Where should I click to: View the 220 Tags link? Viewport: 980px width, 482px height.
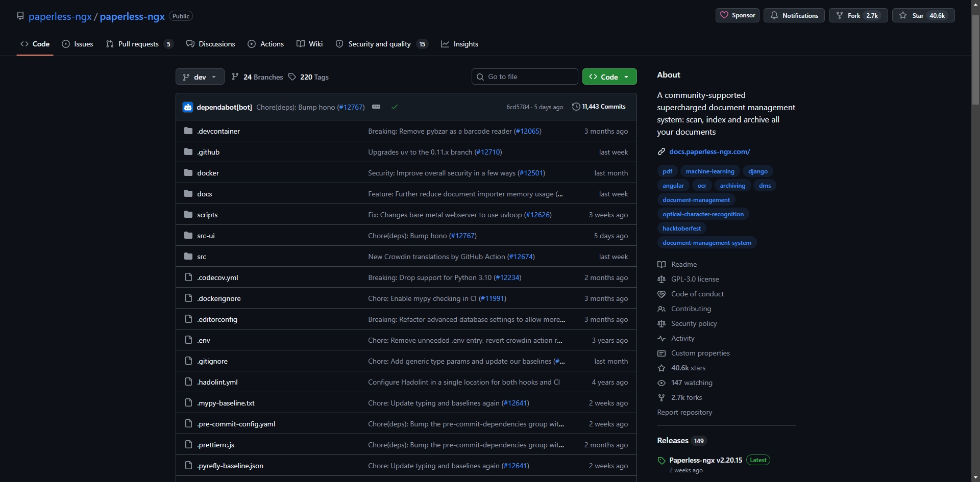[308, 77]
